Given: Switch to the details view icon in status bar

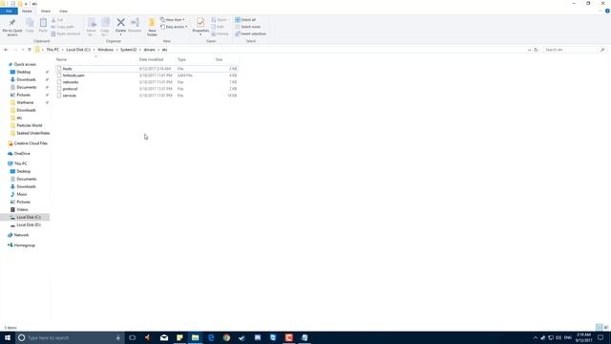Looking at the screenshot, I should tap(599, 327).
